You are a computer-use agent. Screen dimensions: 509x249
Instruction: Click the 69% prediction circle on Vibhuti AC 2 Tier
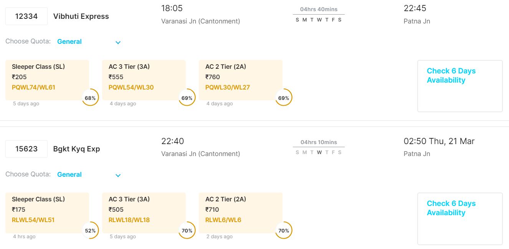coord(284,98)
